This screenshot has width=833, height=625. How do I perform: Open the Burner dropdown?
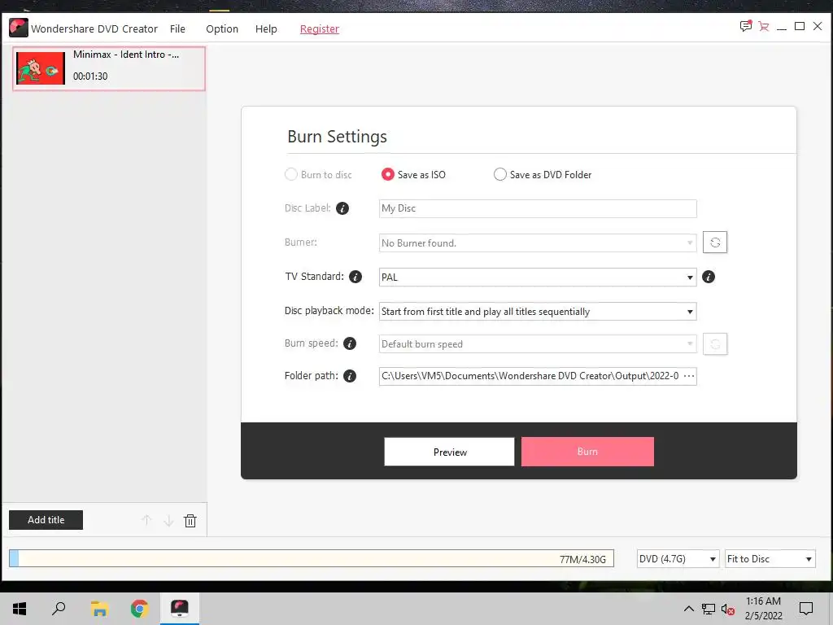pos(538,243)
